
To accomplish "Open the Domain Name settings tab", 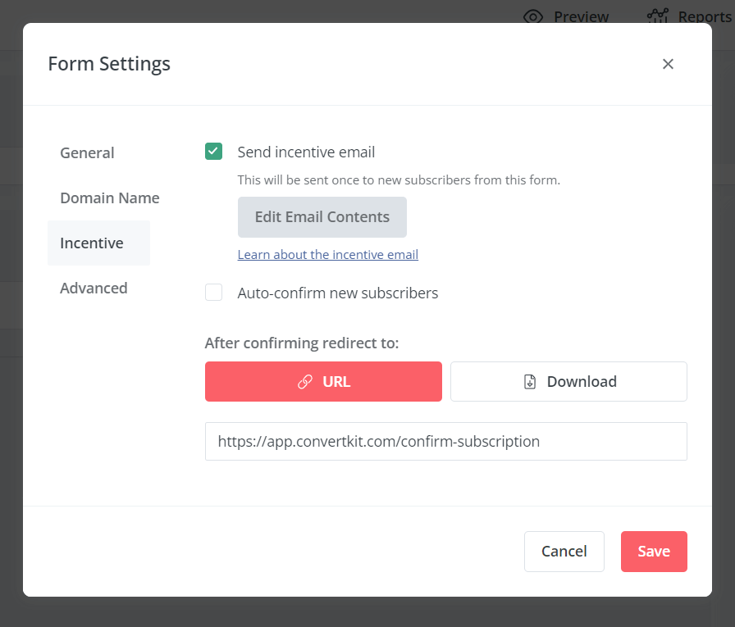I will coord(109,198).
